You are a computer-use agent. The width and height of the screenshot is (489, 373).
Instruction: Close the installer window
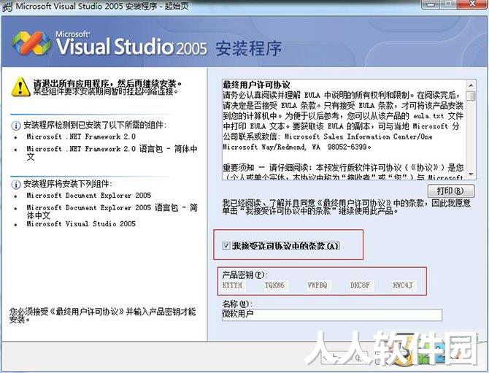pos(472,4)
